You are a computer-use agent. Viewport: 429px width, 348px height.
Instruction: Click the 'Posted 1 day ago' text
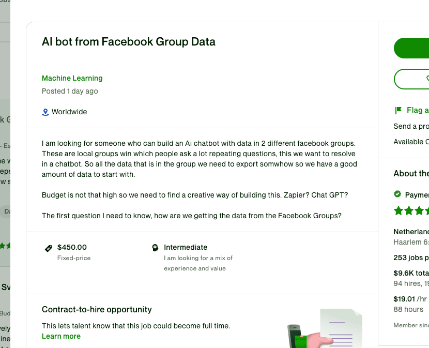(x=70, y=91)
